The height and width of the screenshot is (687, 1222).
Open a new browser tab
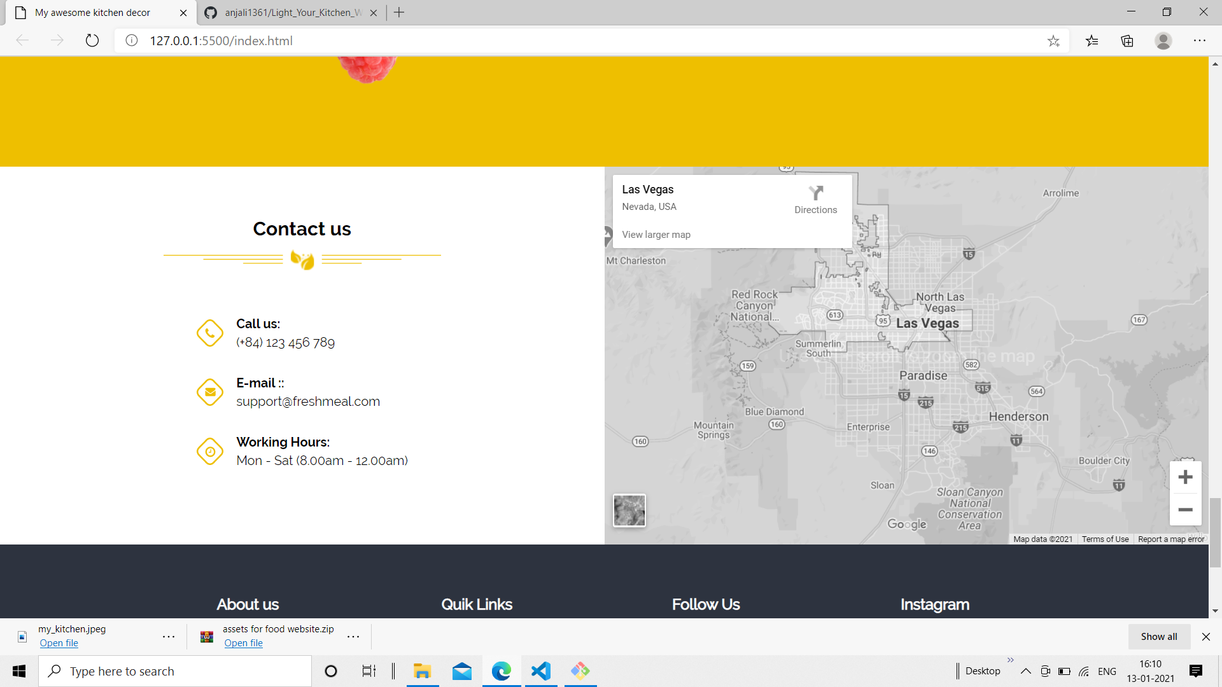(x=399, y=13)
